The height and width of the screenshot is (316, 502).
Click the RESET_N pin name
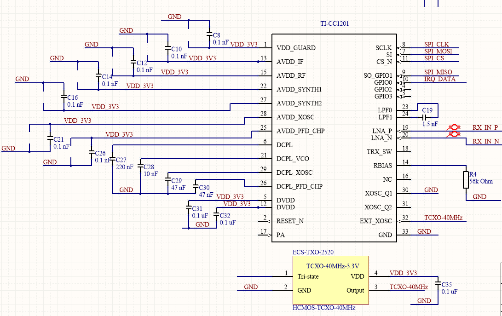290,221
